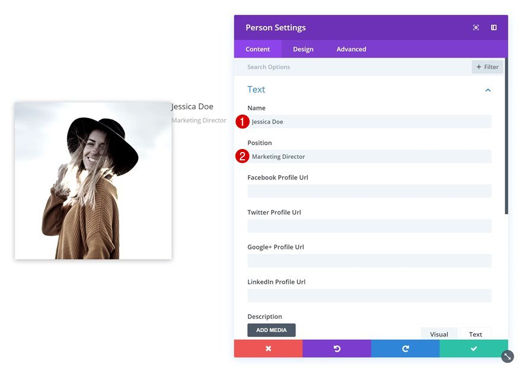Collapse the Text settings section
This screenshot has height=370, width=522.
coord(488,90)
